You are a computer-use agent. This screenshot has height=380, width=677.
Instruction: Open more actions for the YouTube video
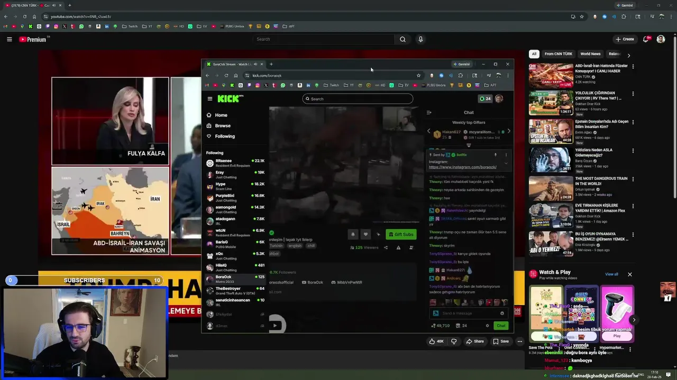pos(520,341)
